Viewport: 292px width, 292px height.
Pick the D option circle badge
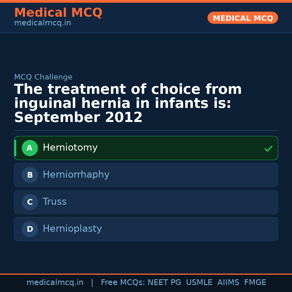[x=30, y=229]
